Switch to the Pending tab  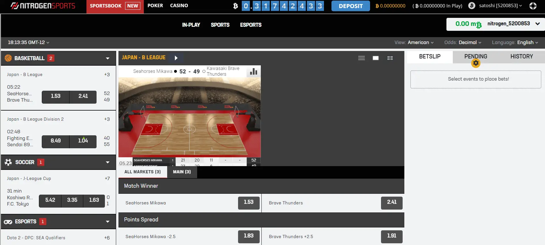[x=476, y=57]
